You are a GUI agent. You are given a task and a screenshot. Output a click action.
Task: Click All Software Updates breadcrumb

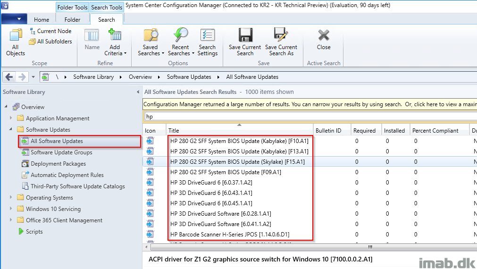point(252,77)
